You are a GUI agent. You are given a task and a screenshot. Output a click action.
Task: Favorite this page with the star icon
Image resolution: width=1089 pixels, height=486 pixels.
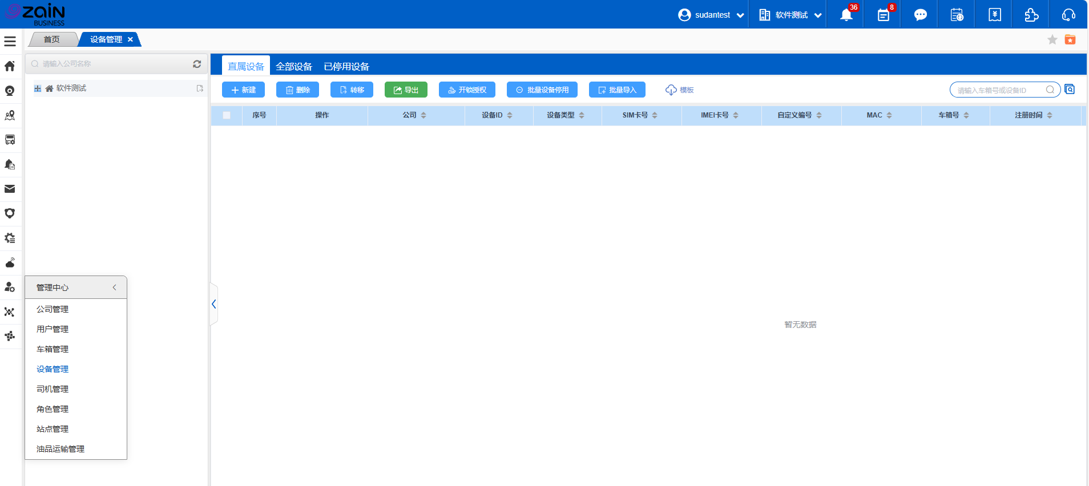coord(1052,39)
